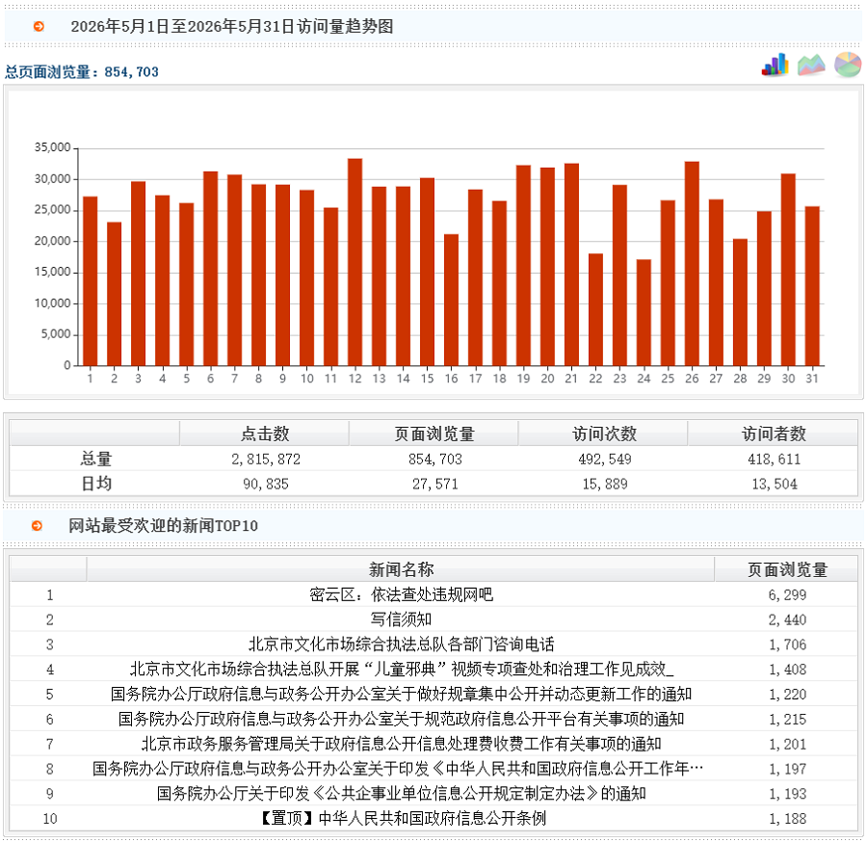Screen dimensions: 867x842
Task: Switch to bar chart view icon
Action: coord(775,66)
